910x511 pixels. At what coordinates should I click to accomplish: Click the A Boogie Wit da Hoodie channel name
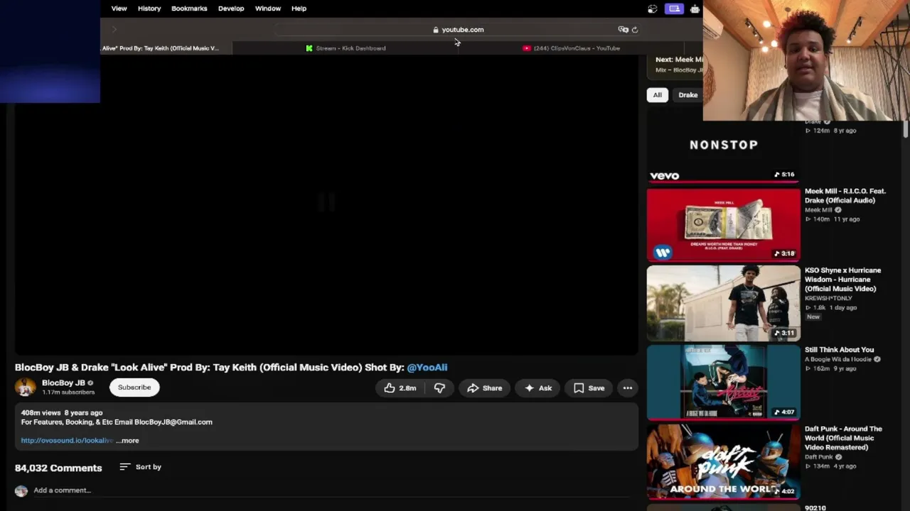click(x=838, y=360)
